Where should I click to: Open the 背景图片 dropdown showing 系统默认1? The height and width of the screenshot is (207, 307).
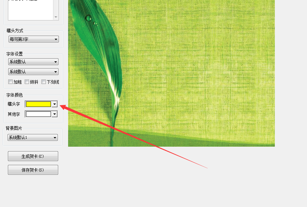coord(33,137)
